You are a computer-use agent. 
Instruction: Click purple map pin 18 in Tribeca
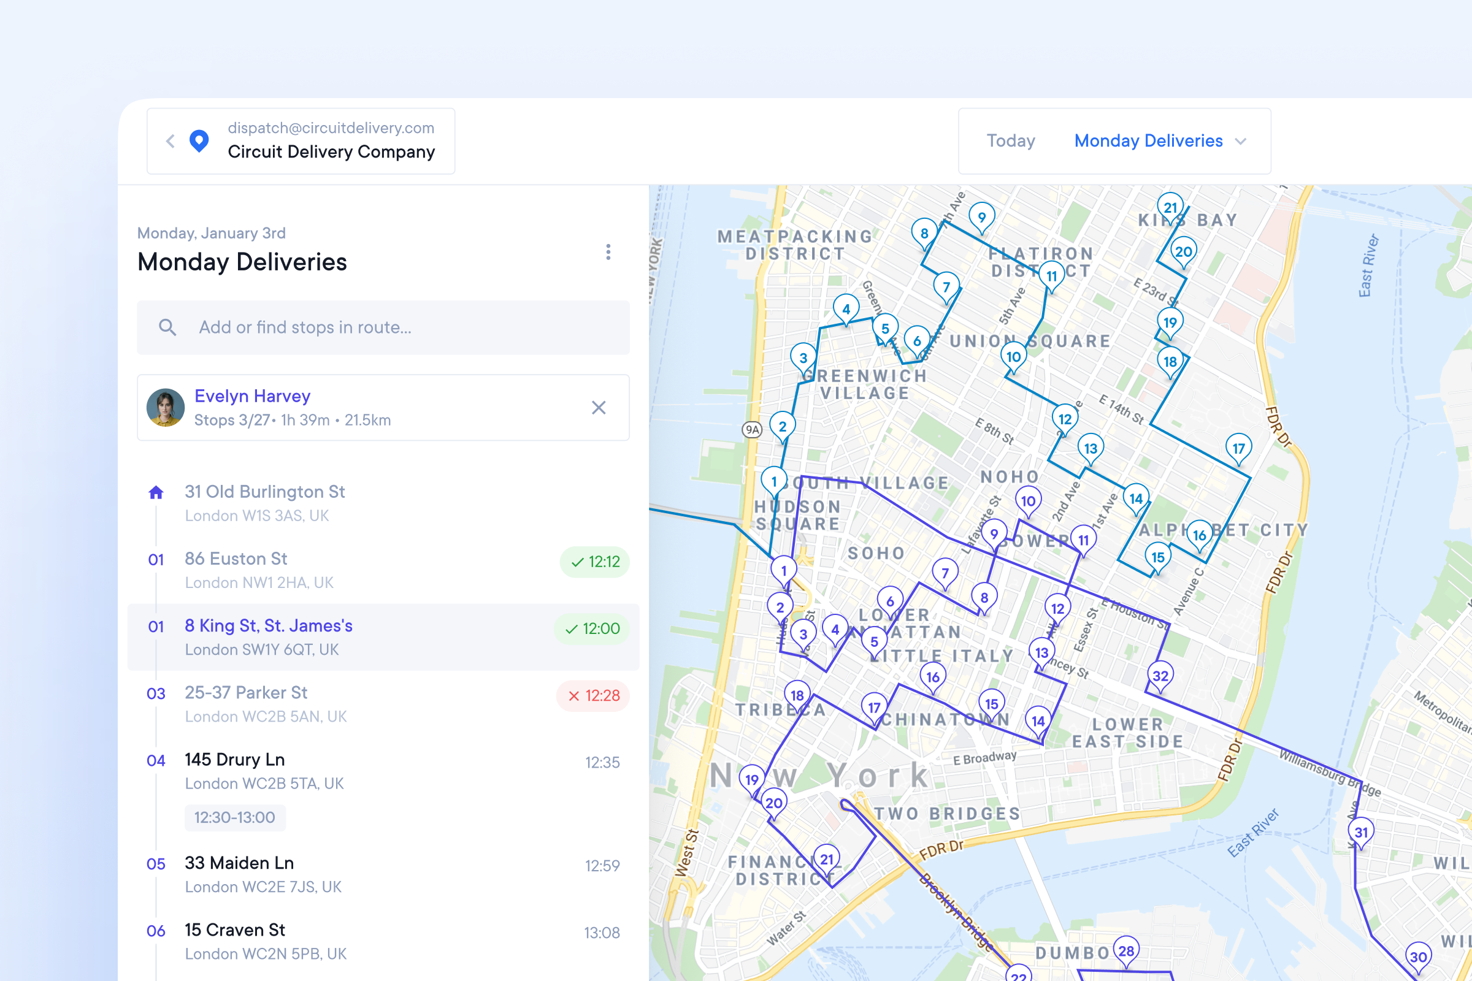click(797, 695)
